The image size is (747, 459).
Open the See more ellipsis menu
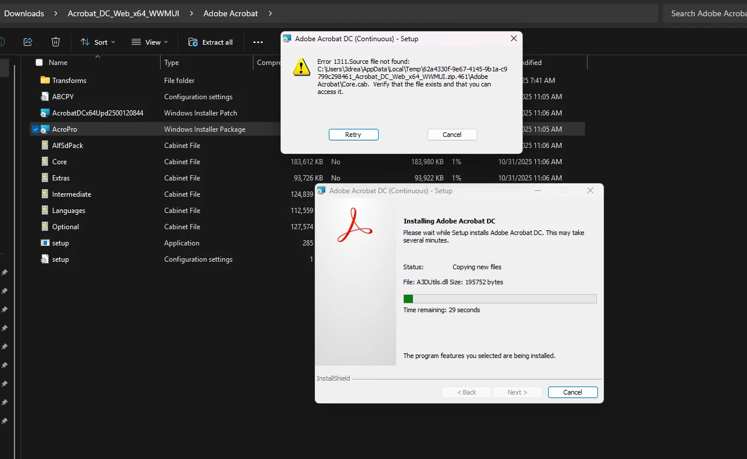(x=258, y=42)
